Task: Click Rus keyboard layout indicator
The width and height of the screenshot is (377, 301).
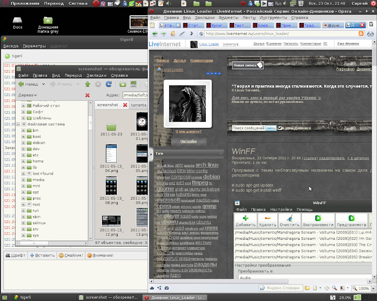Action: [x=278, y=3]
